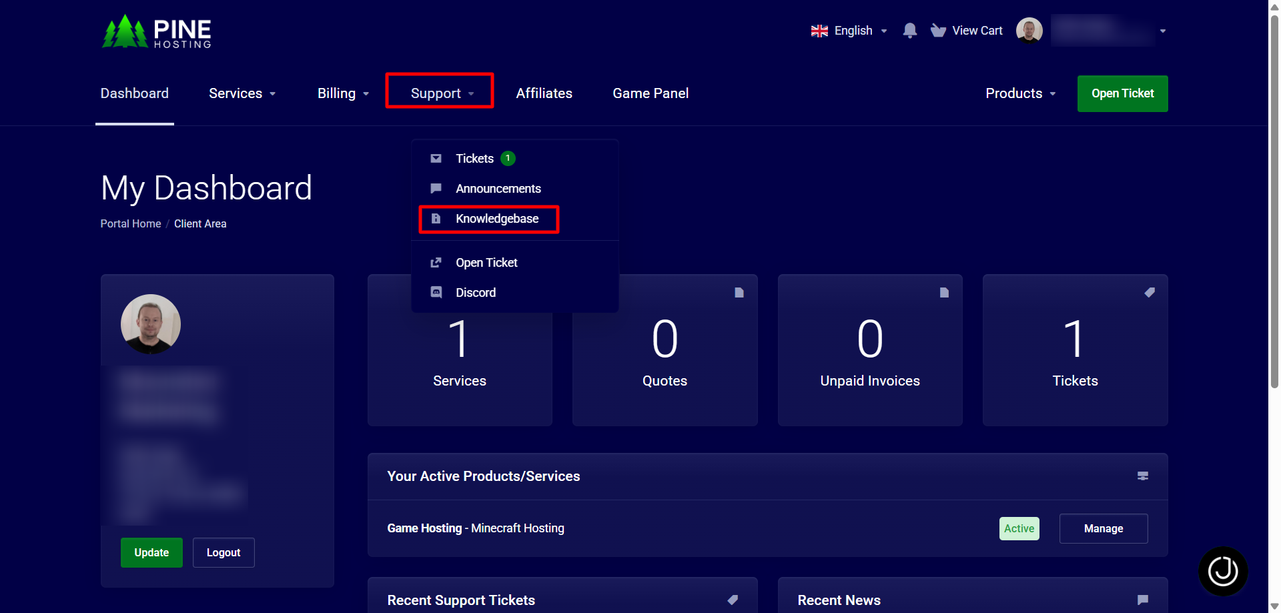Click the Portal Home breadcrumb

131,223
